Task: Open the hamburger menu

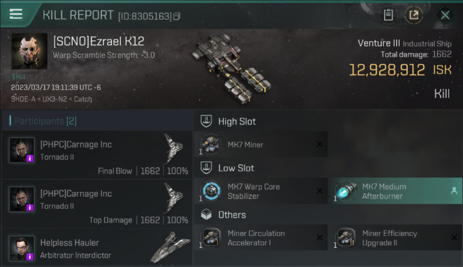Action: pos(16,14)
